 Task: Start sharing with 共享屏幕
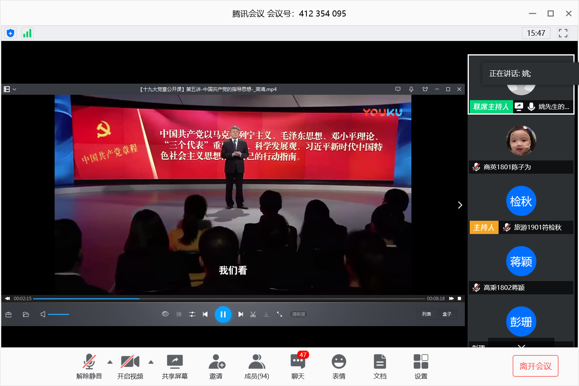click(x=175, y=365)
